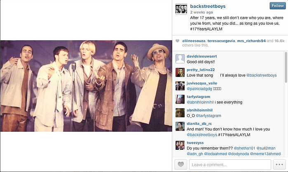Screen dimensions: 288x172
Task: Click the backstreetboys profile avatar
Action: (181, 9)
